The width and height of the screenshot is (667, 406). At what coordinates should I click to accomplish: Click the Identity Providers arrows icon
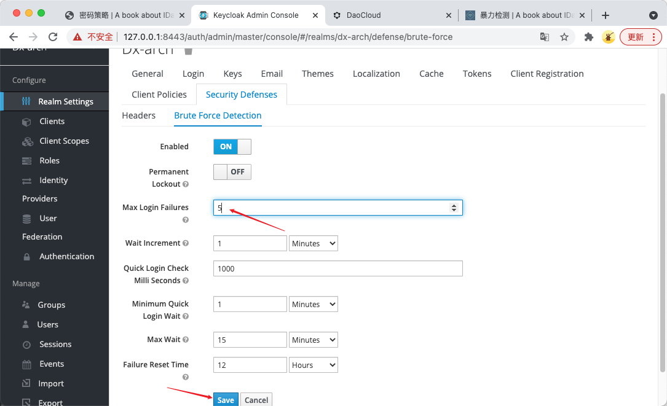[x=26, y=181]
